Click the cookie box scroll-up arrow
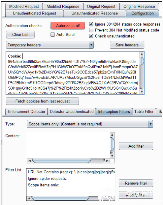Image resolution: width=163 pixels, height=205 pixels. (142, 54)
